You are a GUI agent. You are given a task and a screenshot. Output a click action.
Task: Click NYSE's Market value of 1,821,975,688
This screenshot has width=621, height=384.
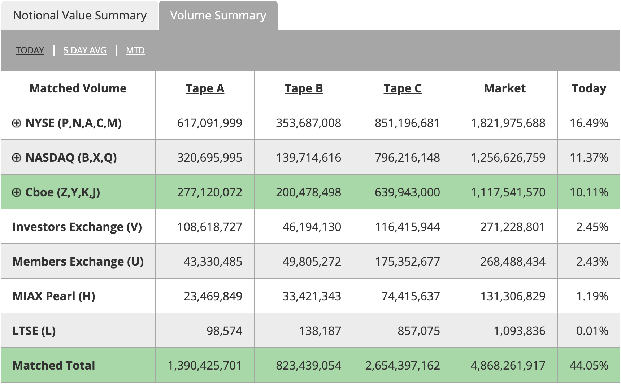[x=509, y=122]
